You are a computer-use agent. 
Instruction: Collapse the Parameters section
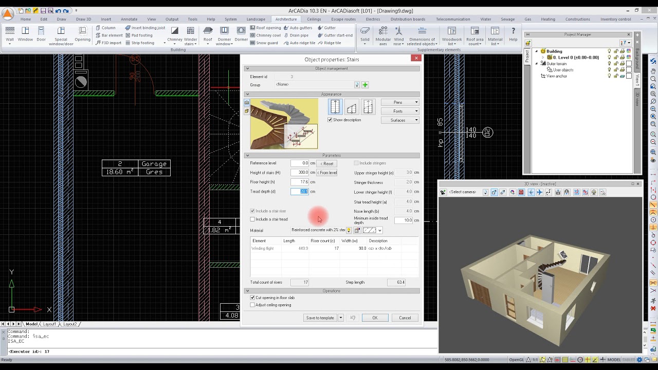tap(247, 155)
